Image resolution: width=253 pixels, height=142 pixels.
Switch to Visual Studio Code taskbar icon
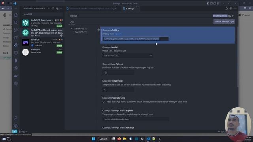(148, 139)
